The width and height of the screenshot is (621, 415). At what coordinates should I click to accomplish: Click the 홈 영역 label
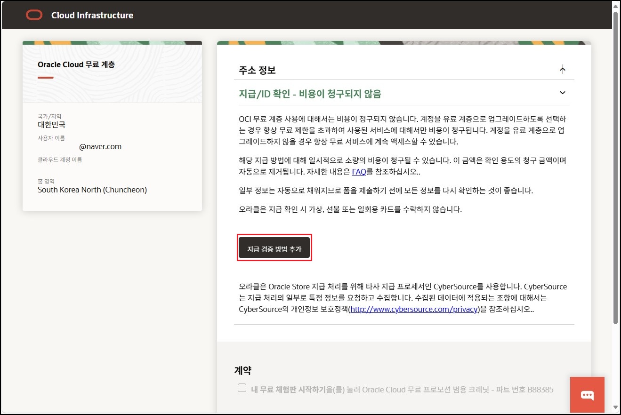[47, 182]
